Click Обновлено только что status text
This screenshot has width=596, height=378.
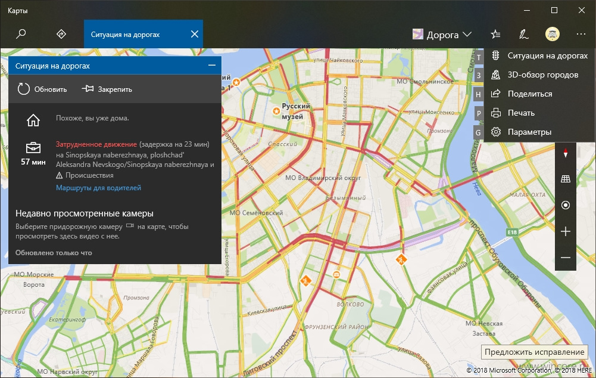coord(54,253)
